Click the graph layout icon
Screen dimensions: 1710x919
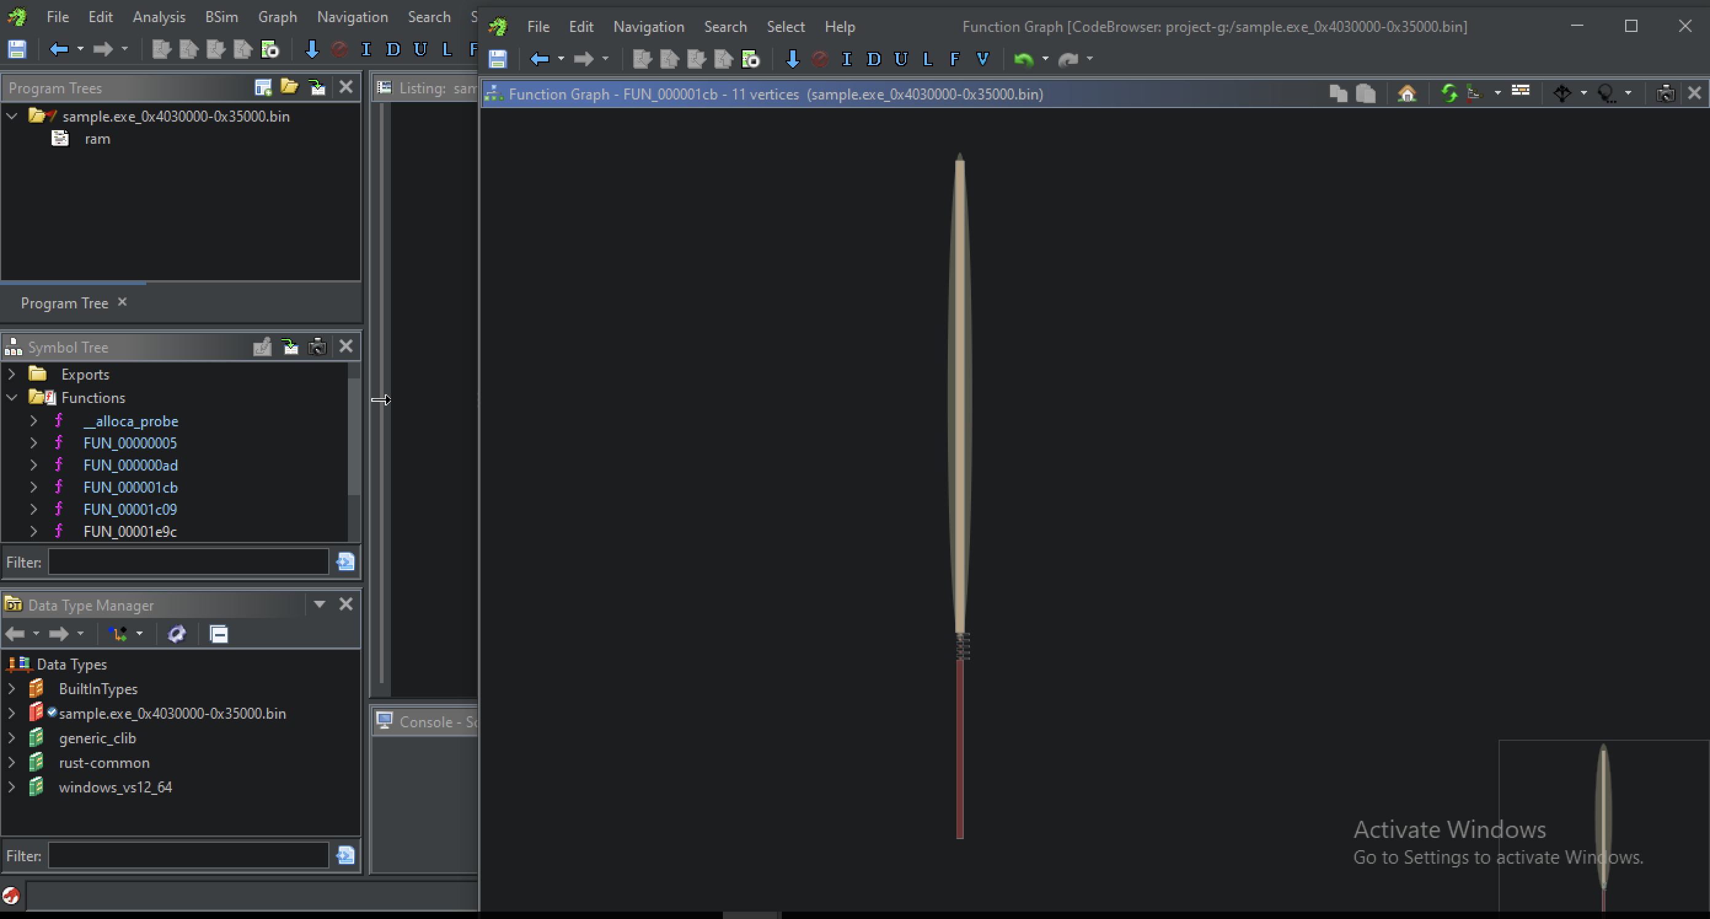(1475, 93)
